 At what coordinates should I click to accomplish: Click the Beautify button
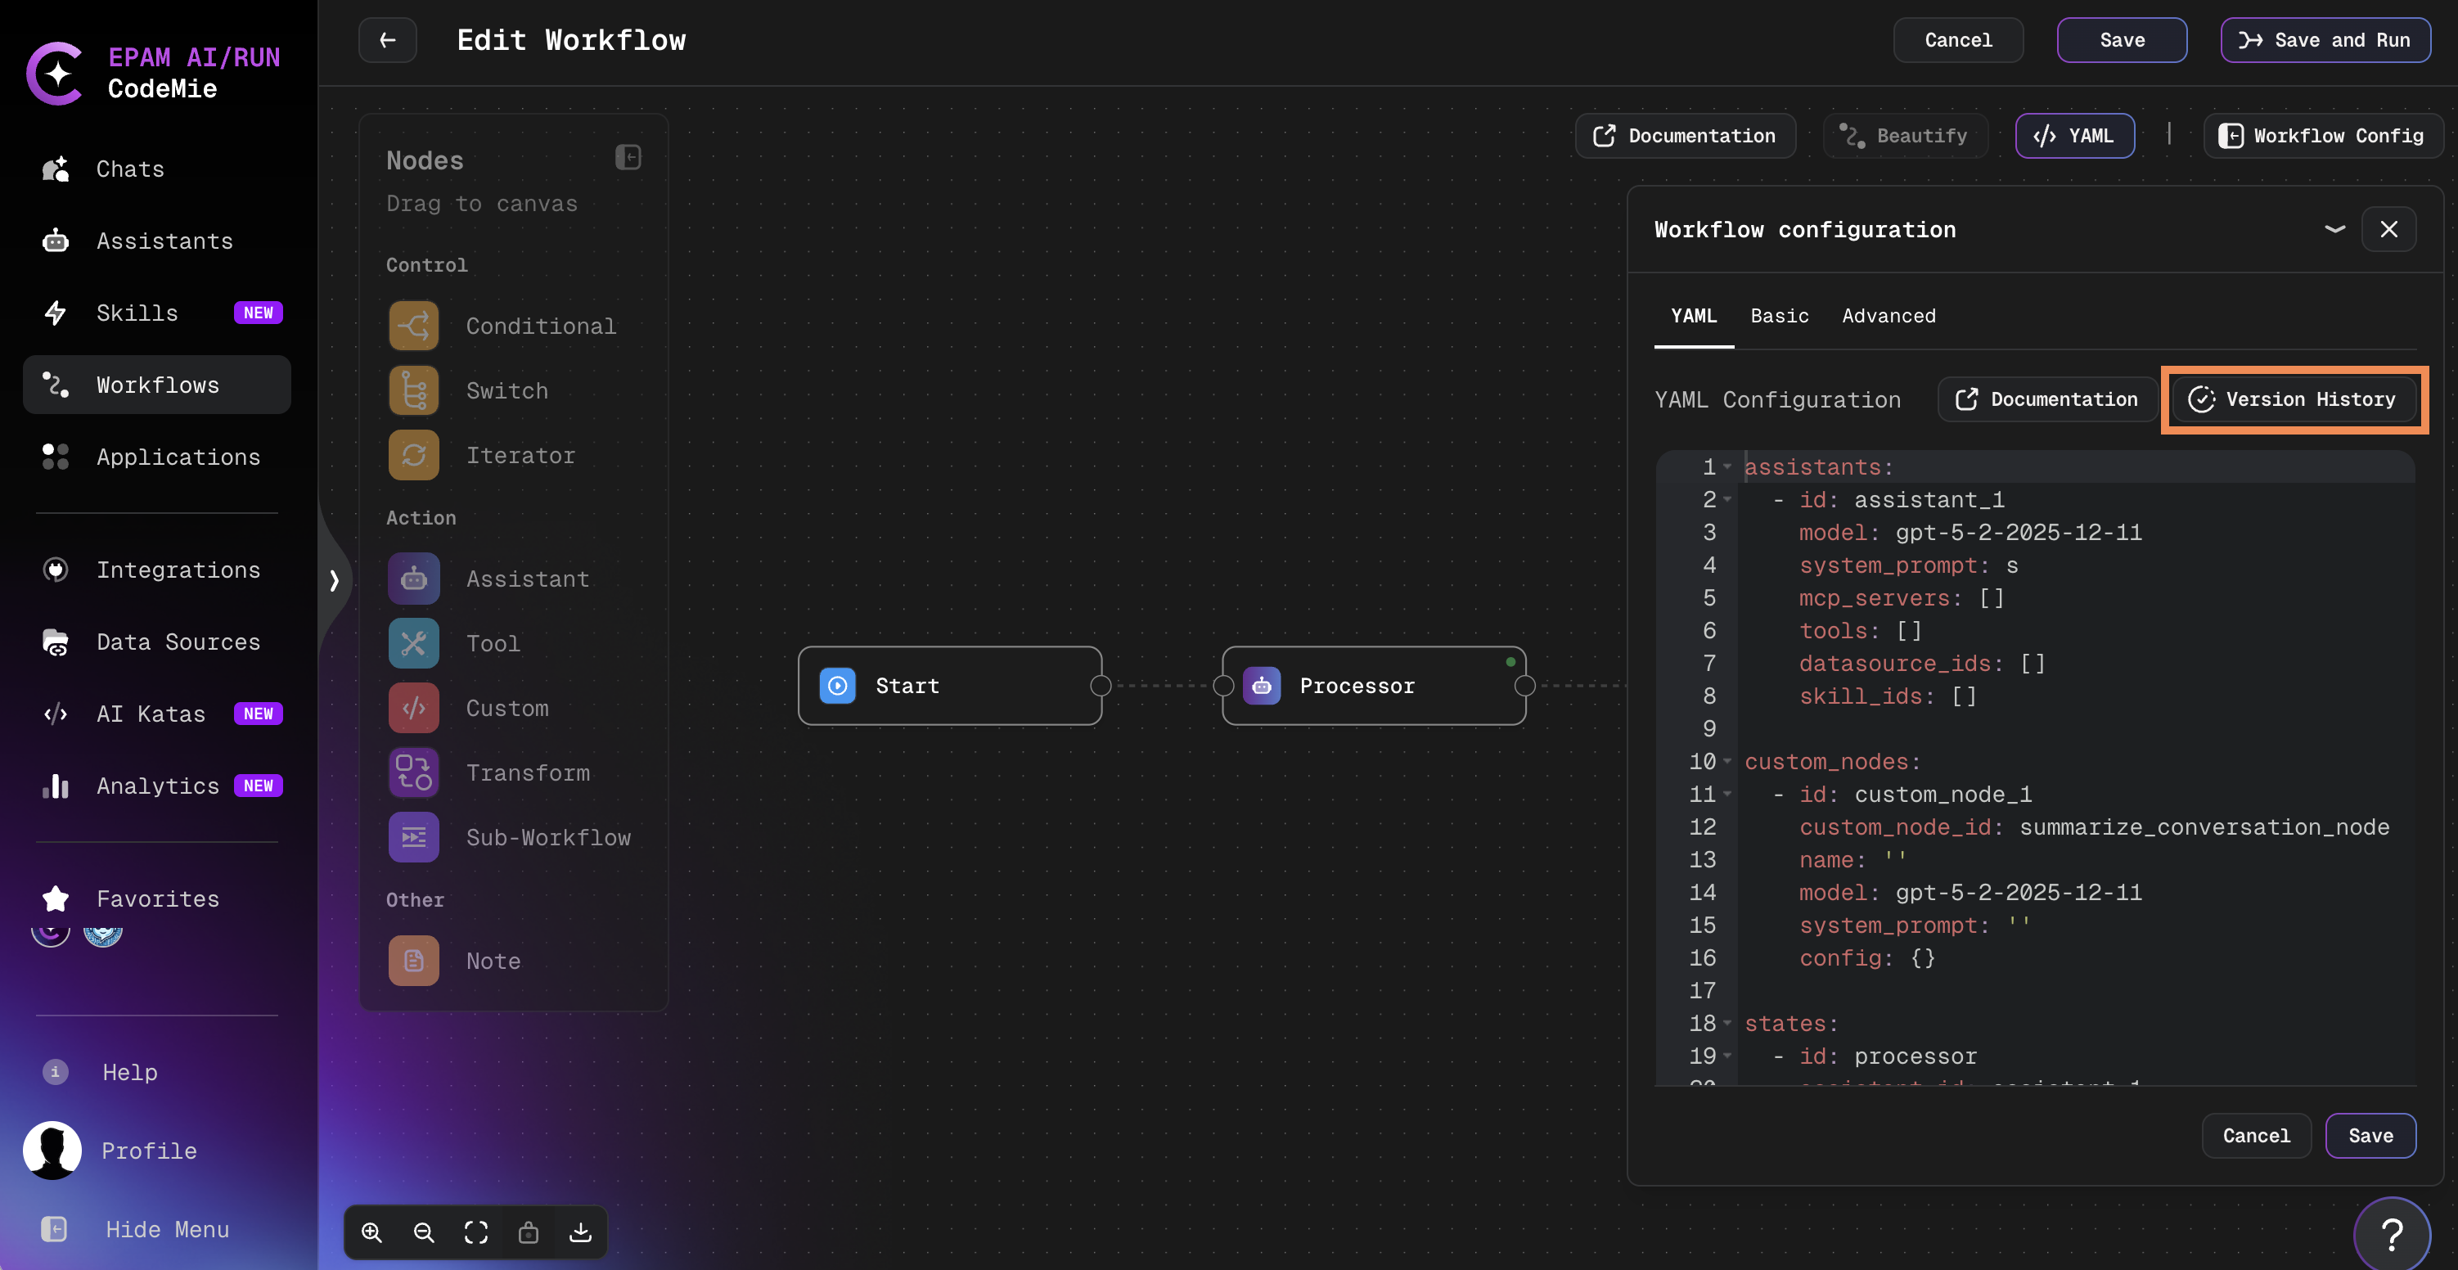pyautogui.click(x=1905, y=136)
